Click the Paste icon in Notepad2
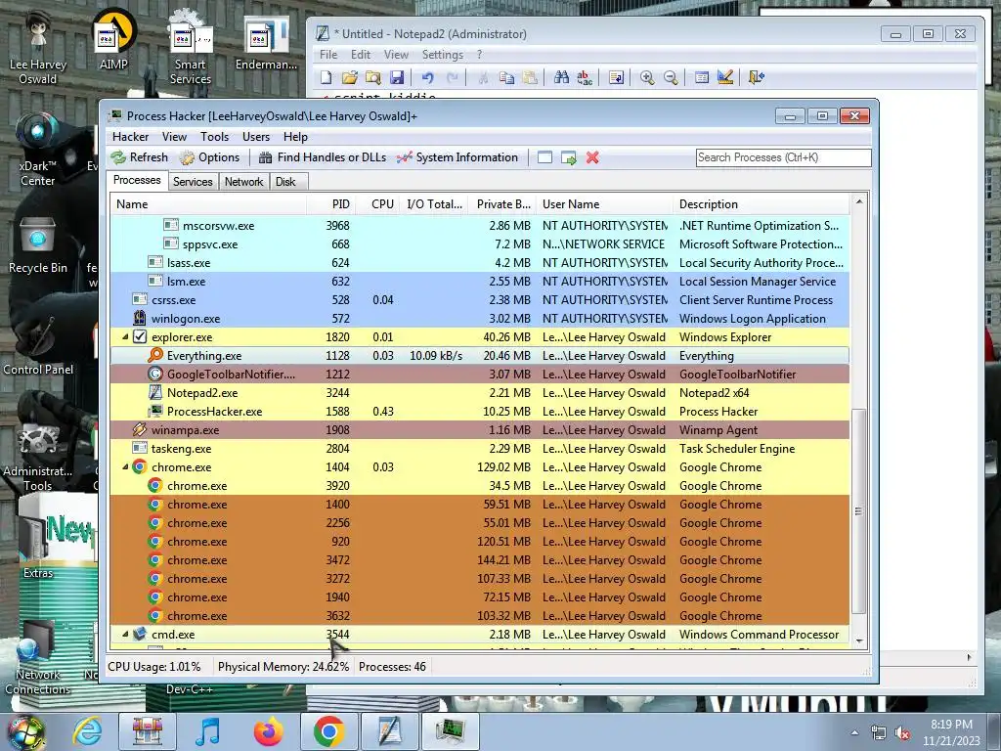Viewport: 1001px width, 751px height. 530,78
